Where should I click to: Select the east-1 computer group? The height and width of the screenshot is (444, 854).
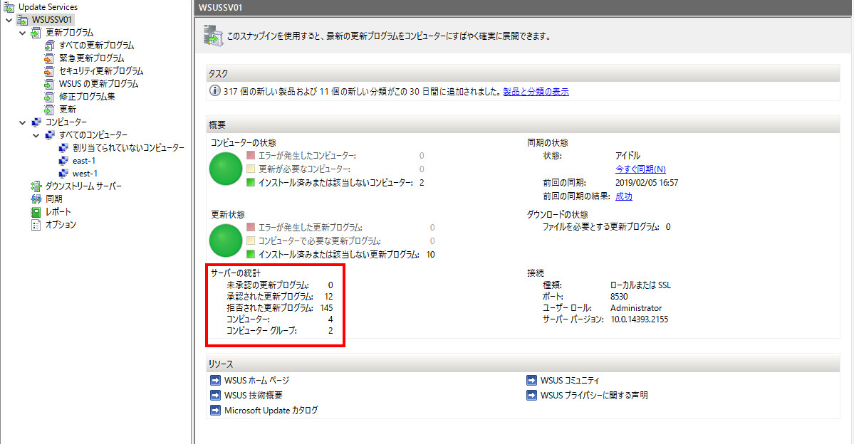point(83,161)
